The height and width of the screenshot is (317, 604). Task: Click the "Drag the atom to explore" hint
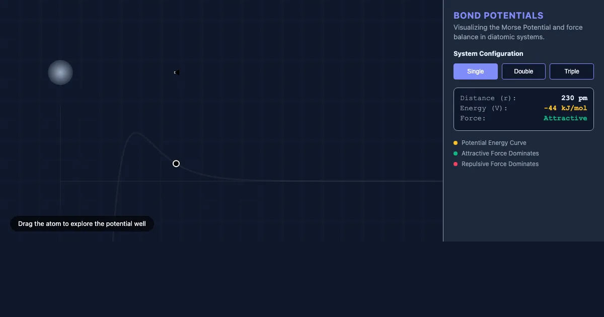tap(82, 224)
